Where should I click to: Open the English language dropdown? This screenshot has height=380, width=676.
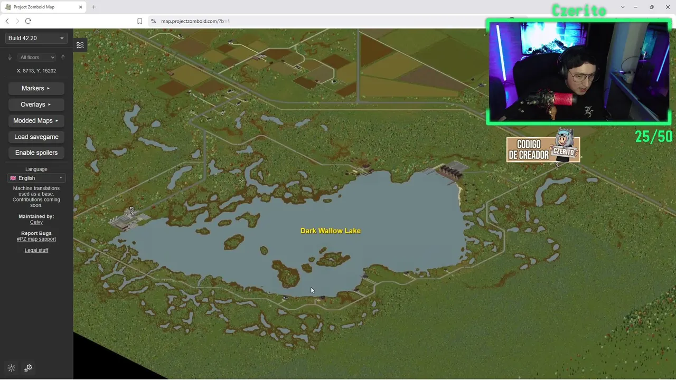pos(36,178)
